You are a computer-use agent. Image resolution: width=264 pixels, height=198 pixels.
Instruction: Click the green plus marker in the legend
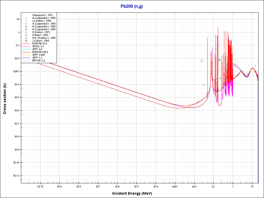coord(26,18)
